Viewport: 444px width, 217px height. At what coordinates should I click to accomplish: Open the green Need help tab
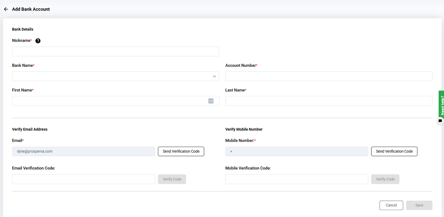click(x=441, y=103)
